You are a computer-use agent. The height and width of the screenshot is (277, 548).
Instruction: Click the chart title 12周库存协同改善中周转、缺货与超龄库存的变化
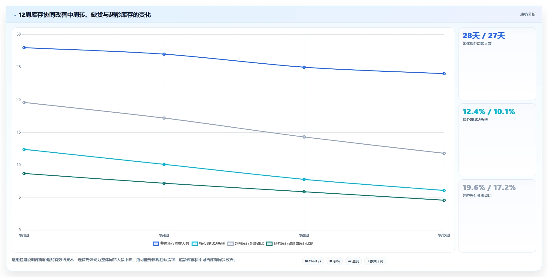pos(85,15)
